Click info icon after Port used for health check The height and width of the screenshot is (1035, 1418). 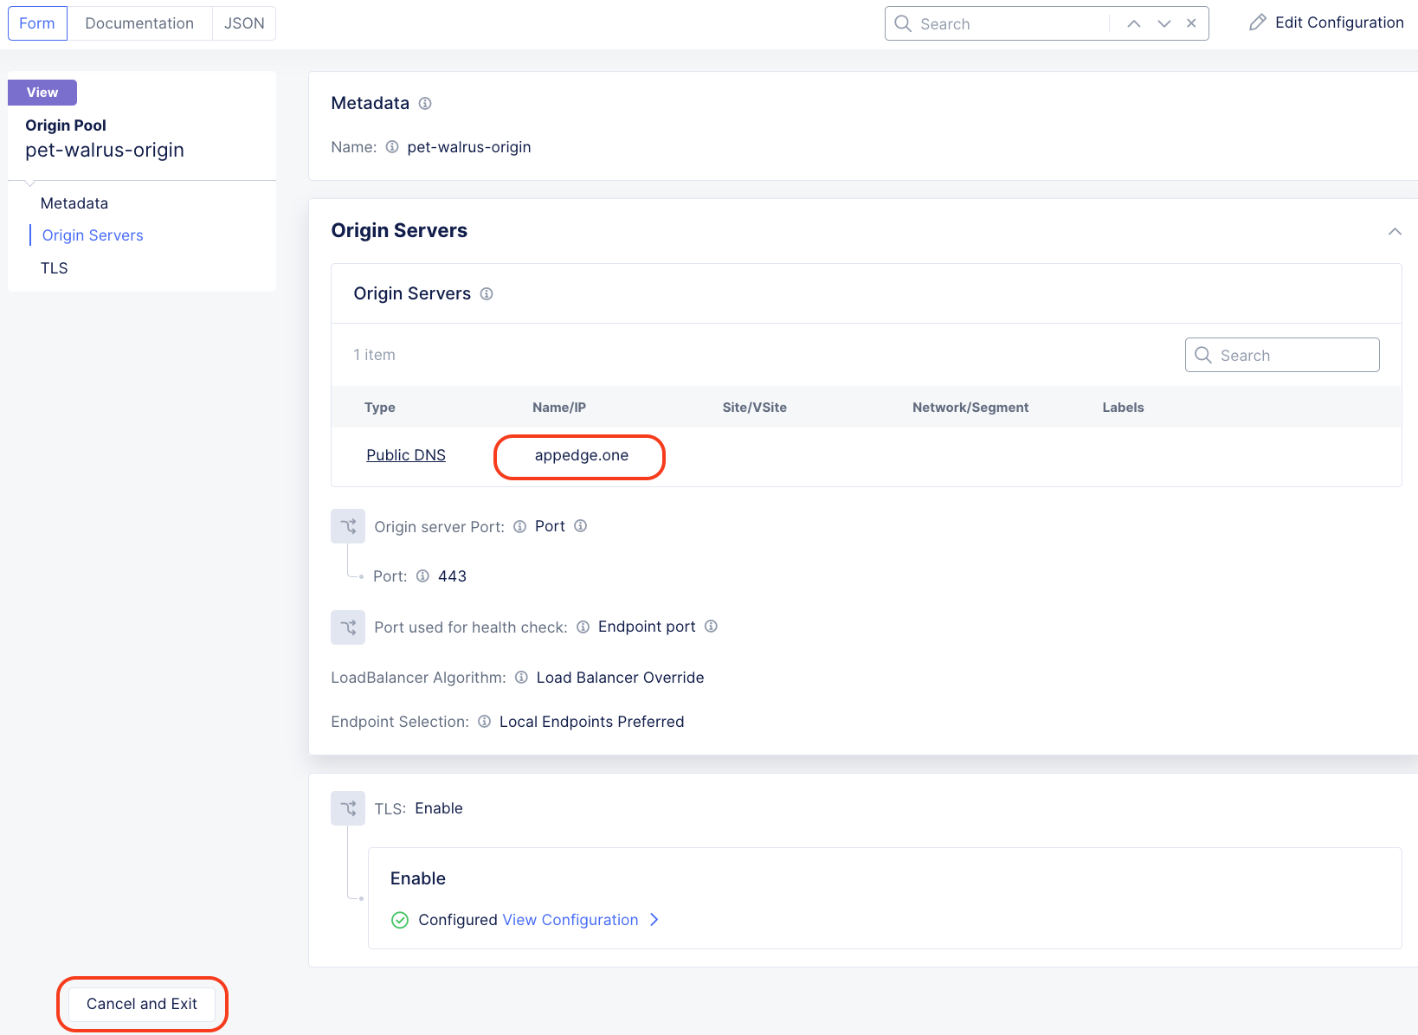(x=583, y=627)
